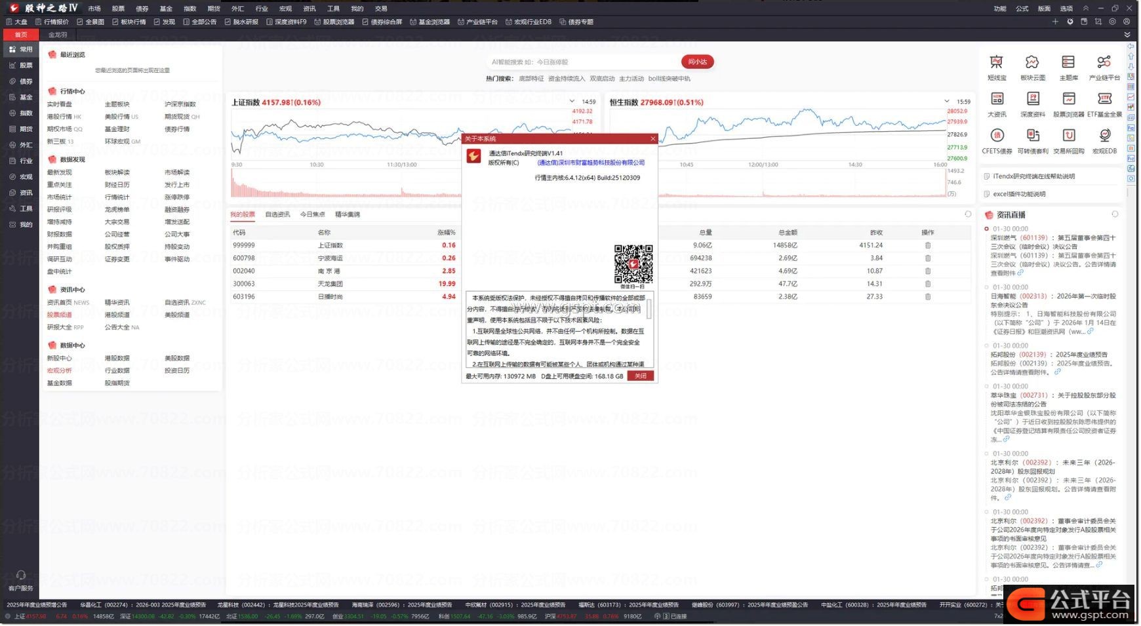Expand the 上证指数 index dropdown arrow
The image size is (1141, 626).
572,102
